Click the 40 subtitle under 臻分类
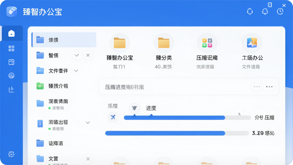Screen dimensions: 293x165 (x=163, y=67)
